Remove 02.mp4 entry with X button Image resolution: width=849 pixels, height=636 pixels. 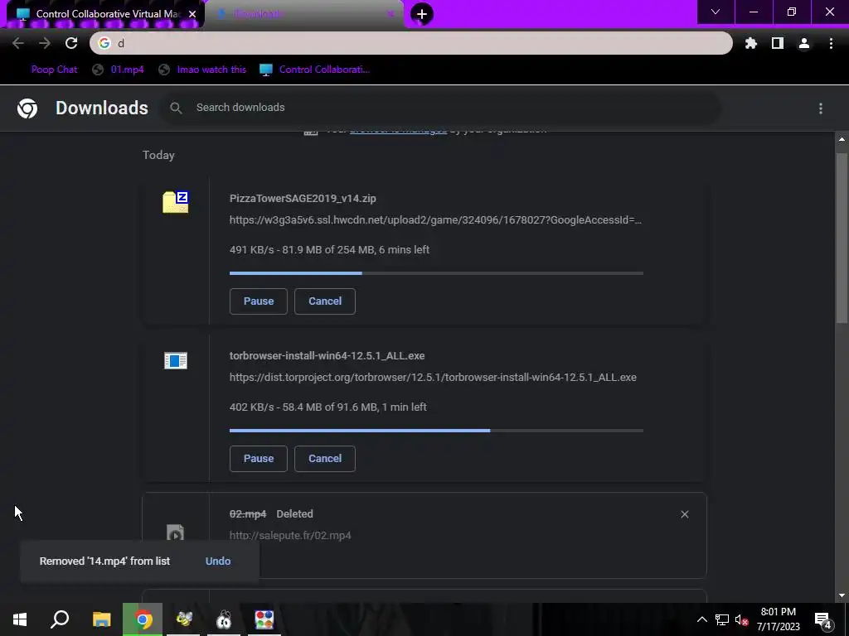pyautogui.click(x=684, y=514)
